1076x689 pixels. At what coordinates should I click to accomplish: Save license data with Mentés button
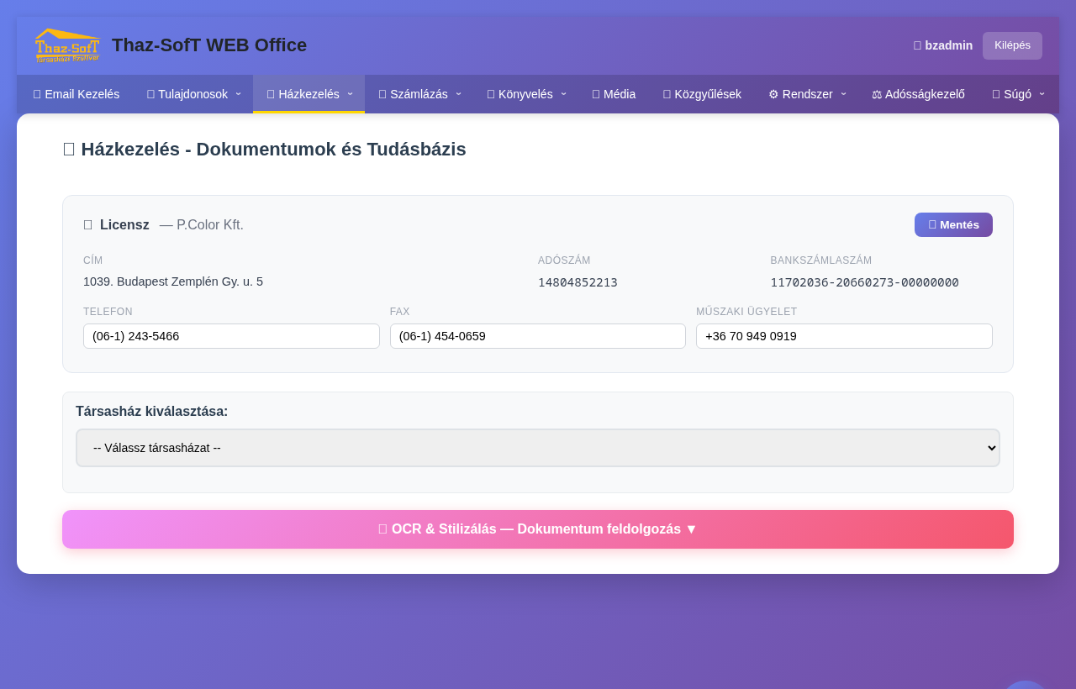(x=953, y=225)
